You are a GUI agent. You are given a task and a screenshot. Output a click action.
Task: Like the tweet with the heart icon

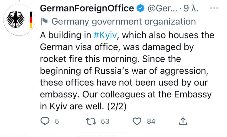click(137, 121)
